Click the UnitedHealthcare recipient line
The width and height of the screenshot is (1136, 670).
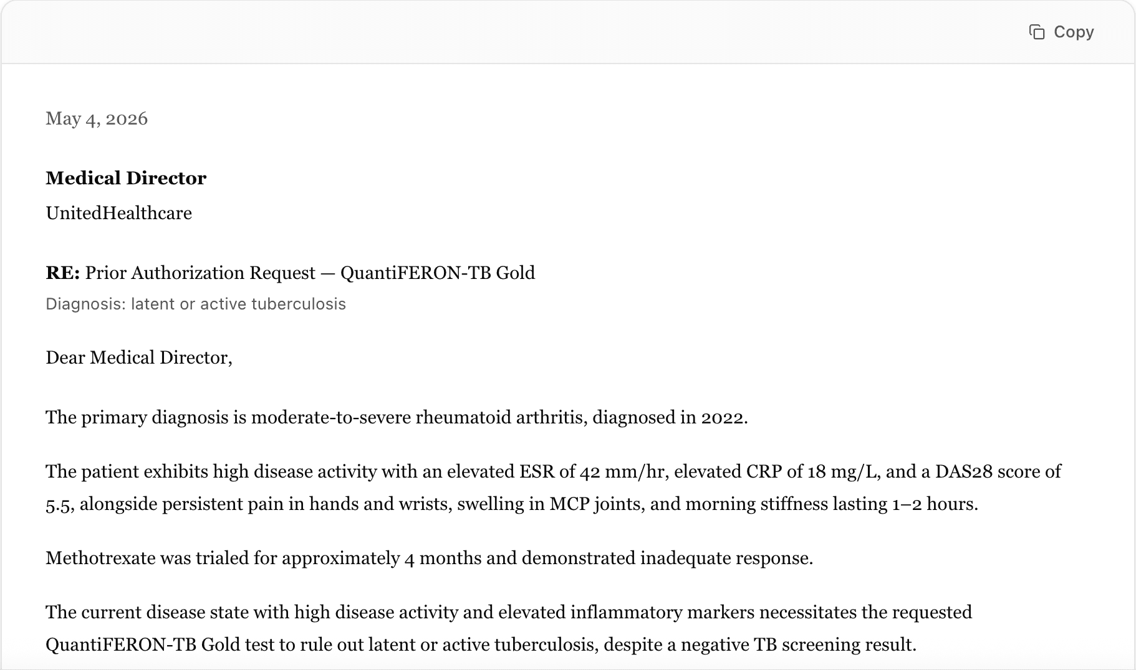pyautogui.click(x=119, y=213)
